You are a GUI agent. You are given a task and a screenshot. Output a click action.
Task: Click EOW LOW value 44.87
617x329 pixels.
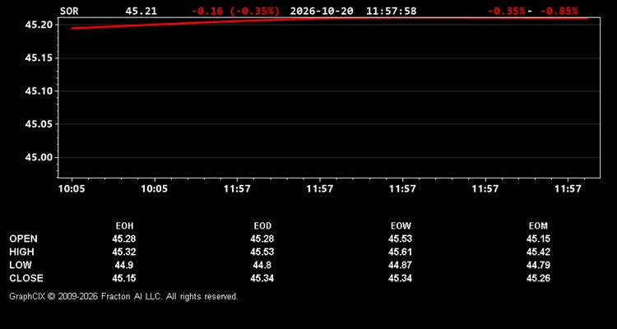click(400, 265)
